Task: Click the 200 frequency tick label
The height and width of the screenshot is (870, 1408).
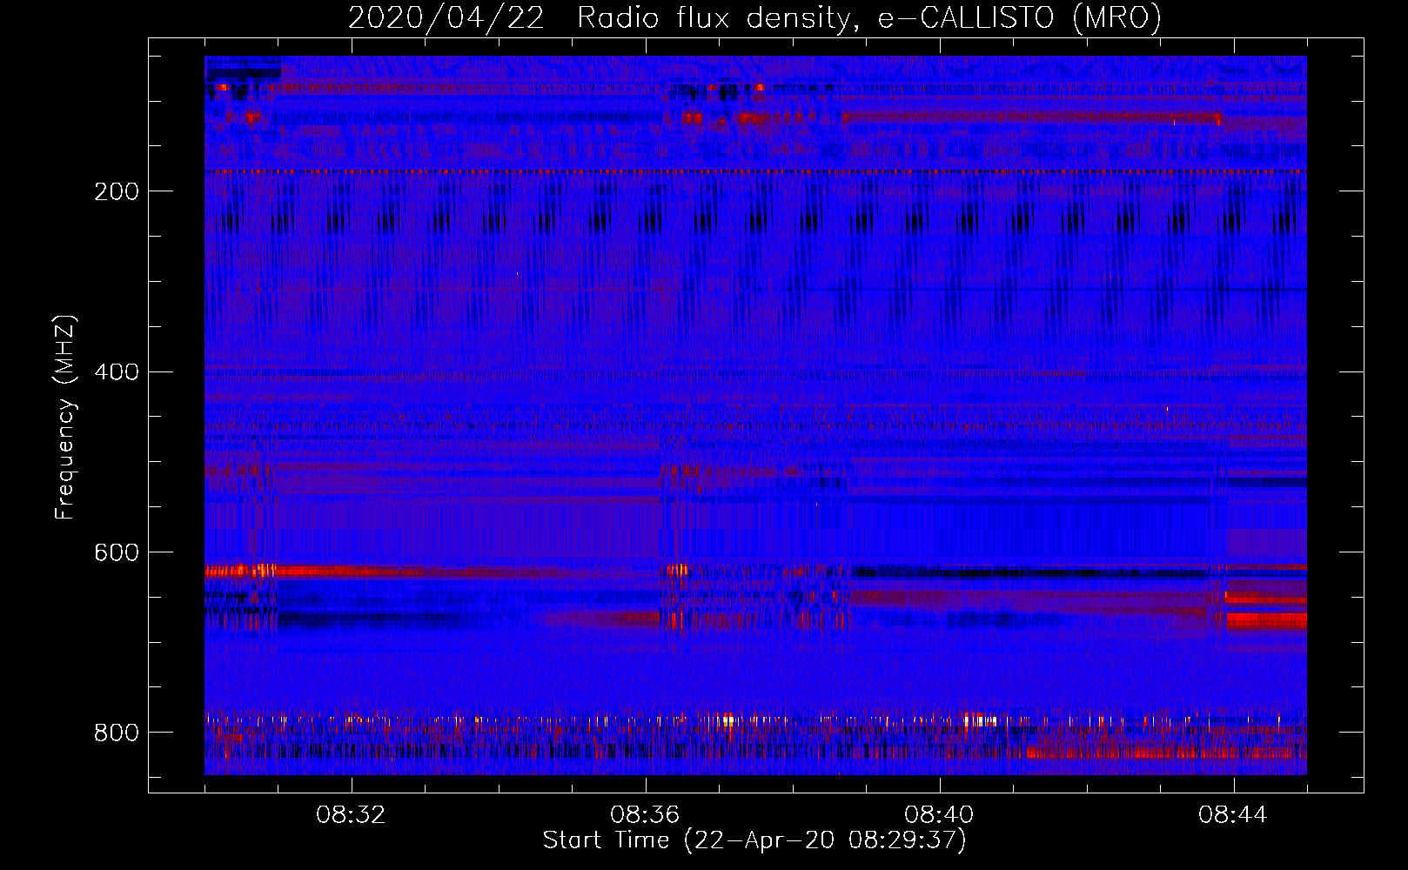Action: (117, 191)
